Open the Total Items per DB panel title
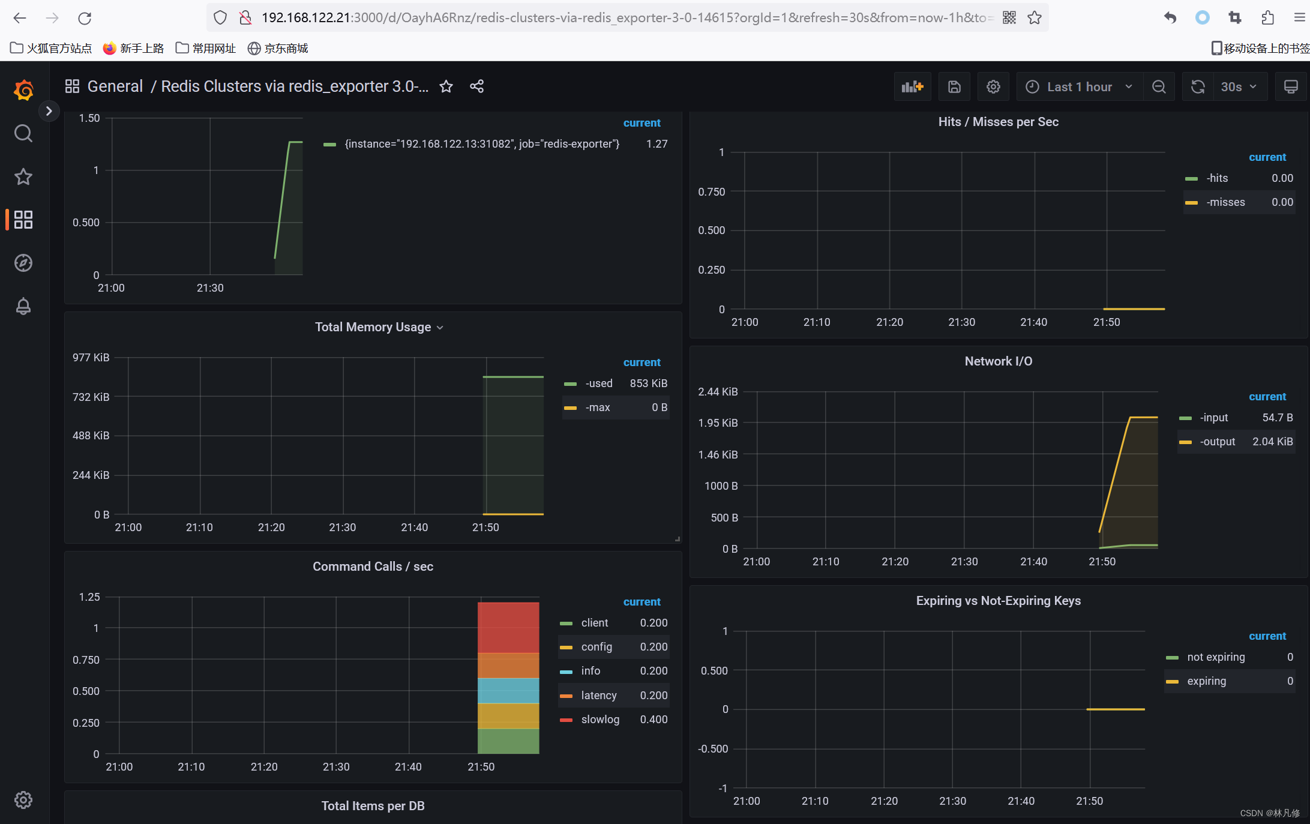The image size is (1310, 824). click(x=373, y=806)
